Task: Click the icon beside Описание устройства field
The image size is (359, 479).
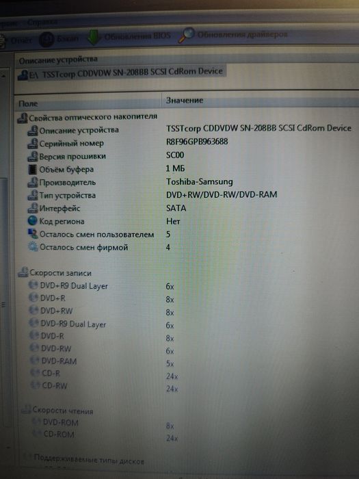Action: [32, 131]
